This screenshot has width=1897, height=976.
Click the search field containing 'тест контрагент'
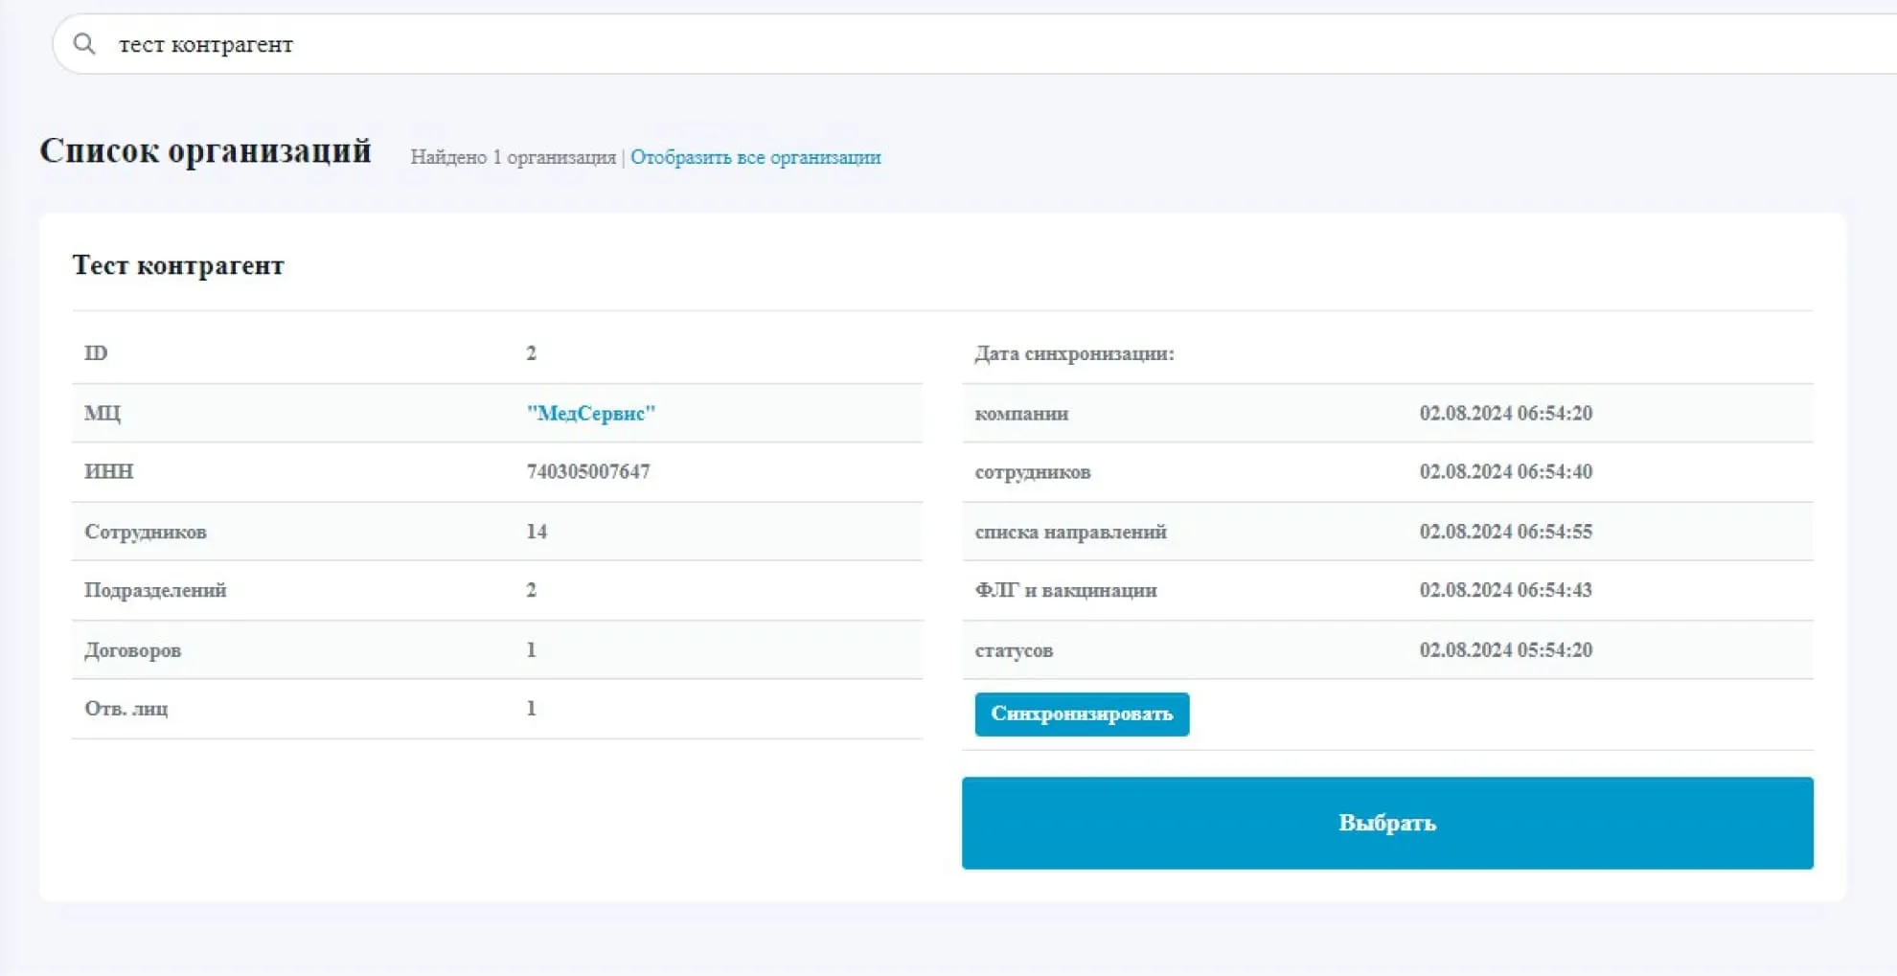click(x=974, y=44)
